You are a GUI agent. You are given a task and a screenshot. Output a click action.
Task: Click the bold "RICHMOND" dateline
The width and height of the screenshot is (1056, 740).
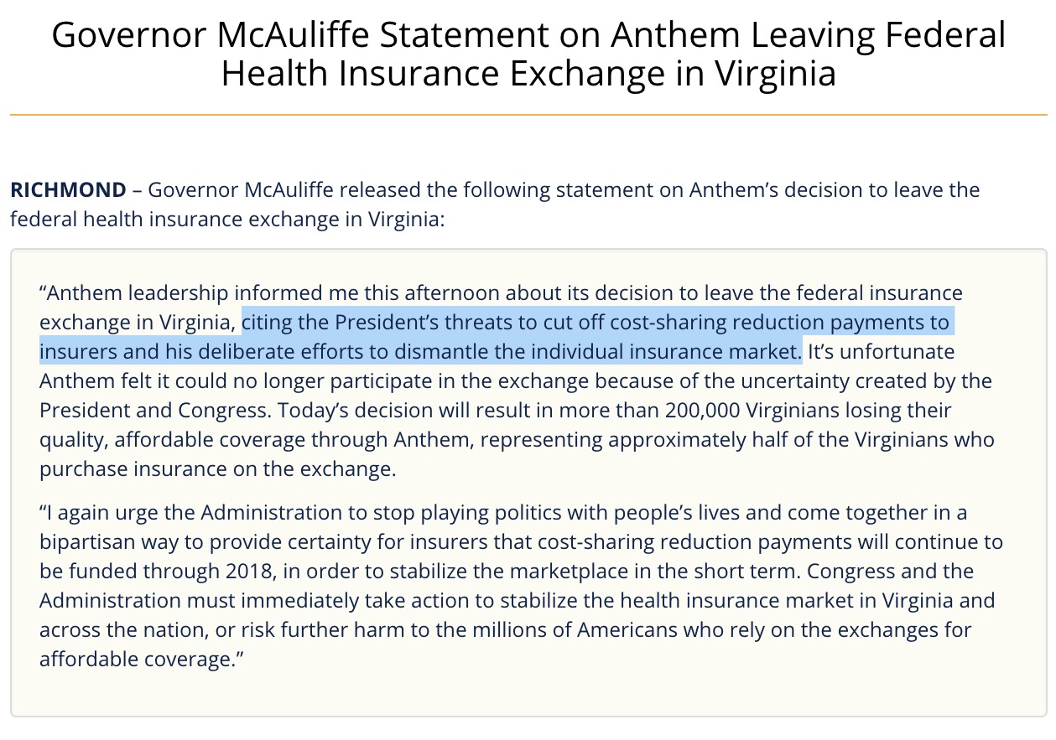pos(68,189)
